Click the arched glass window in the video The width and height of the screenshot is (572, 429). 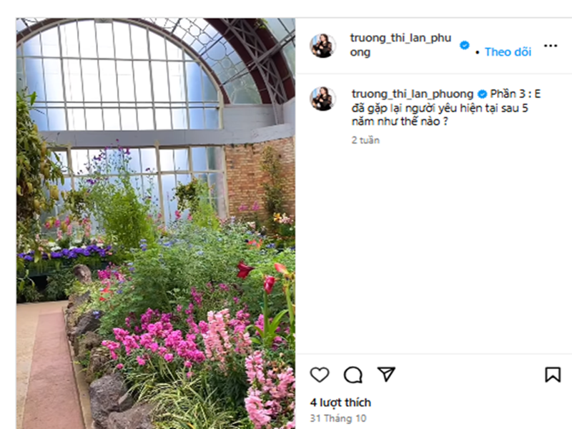(120, 77)
